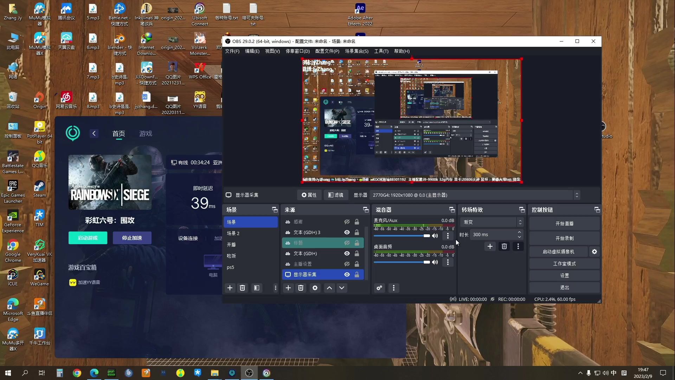Viewport: 675px width, 380px height.
Task: Undock the 混音器 panel
Action: coord(452,210)
